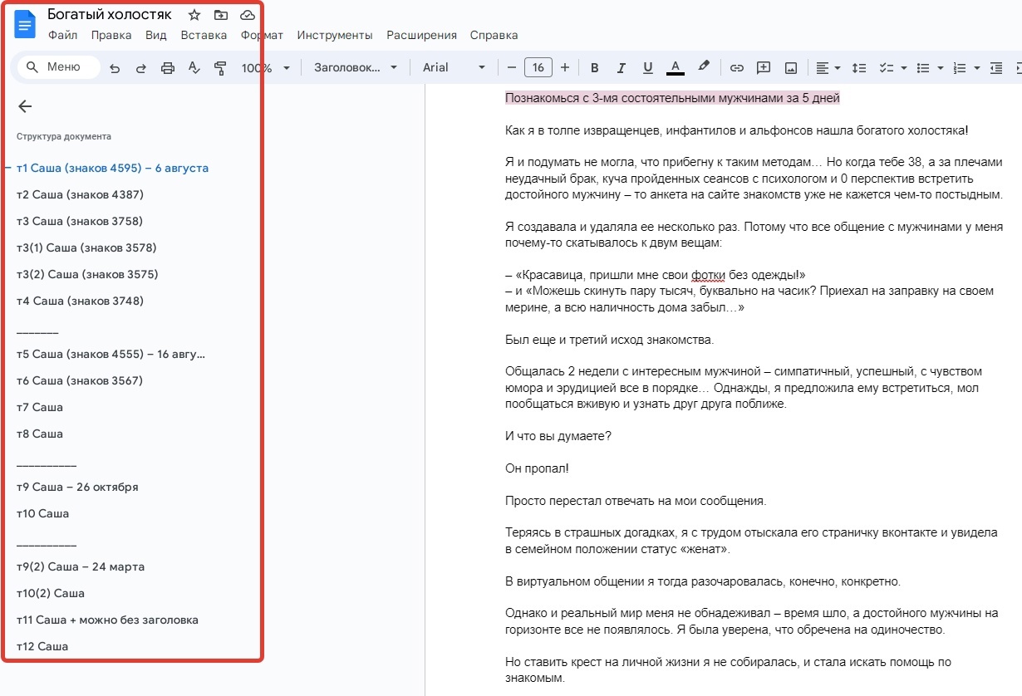This screenshot has width=1022, height=696.
Task: Open the Справка menu
Action: point(494,35)
